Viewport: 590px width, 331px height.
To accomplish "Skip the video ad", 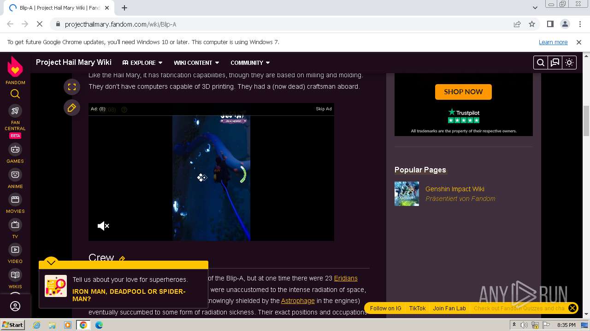I will (324, 109).
